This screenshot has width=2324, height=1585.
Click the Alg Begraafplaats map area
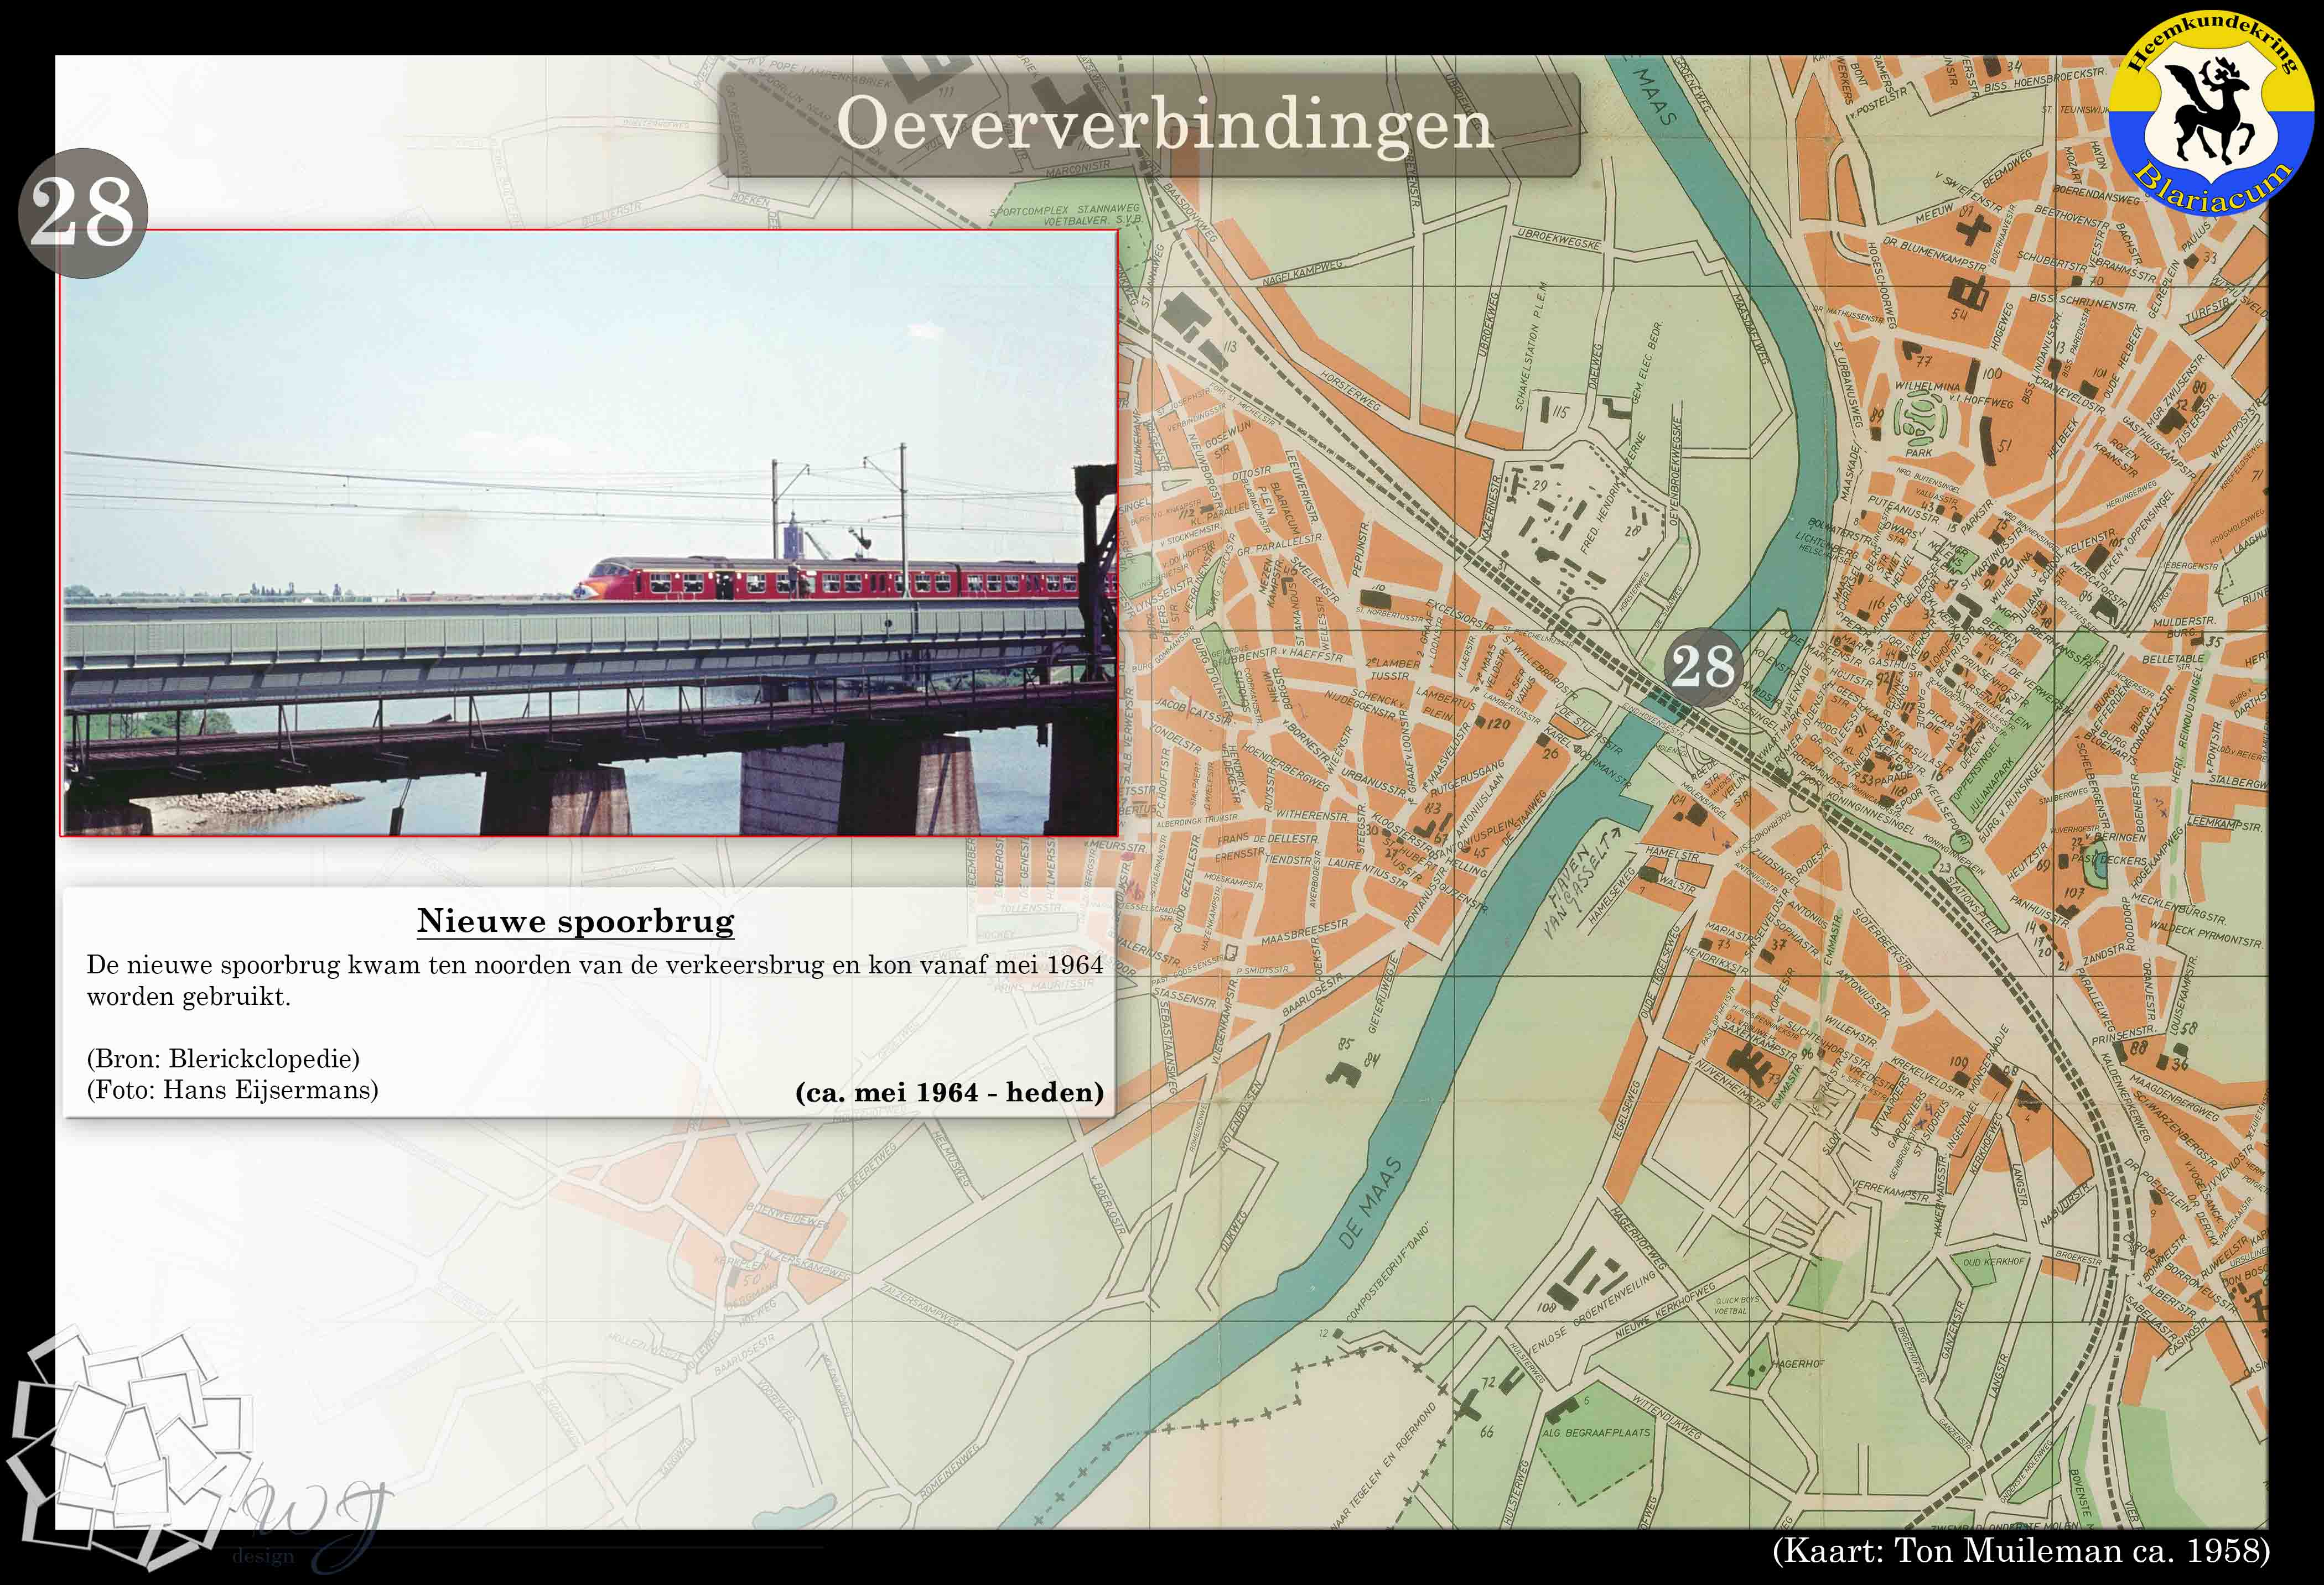click(x=1595, y=1432)
